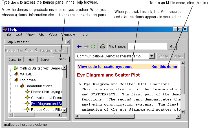Click inside the Find in page field

(147, 46)
